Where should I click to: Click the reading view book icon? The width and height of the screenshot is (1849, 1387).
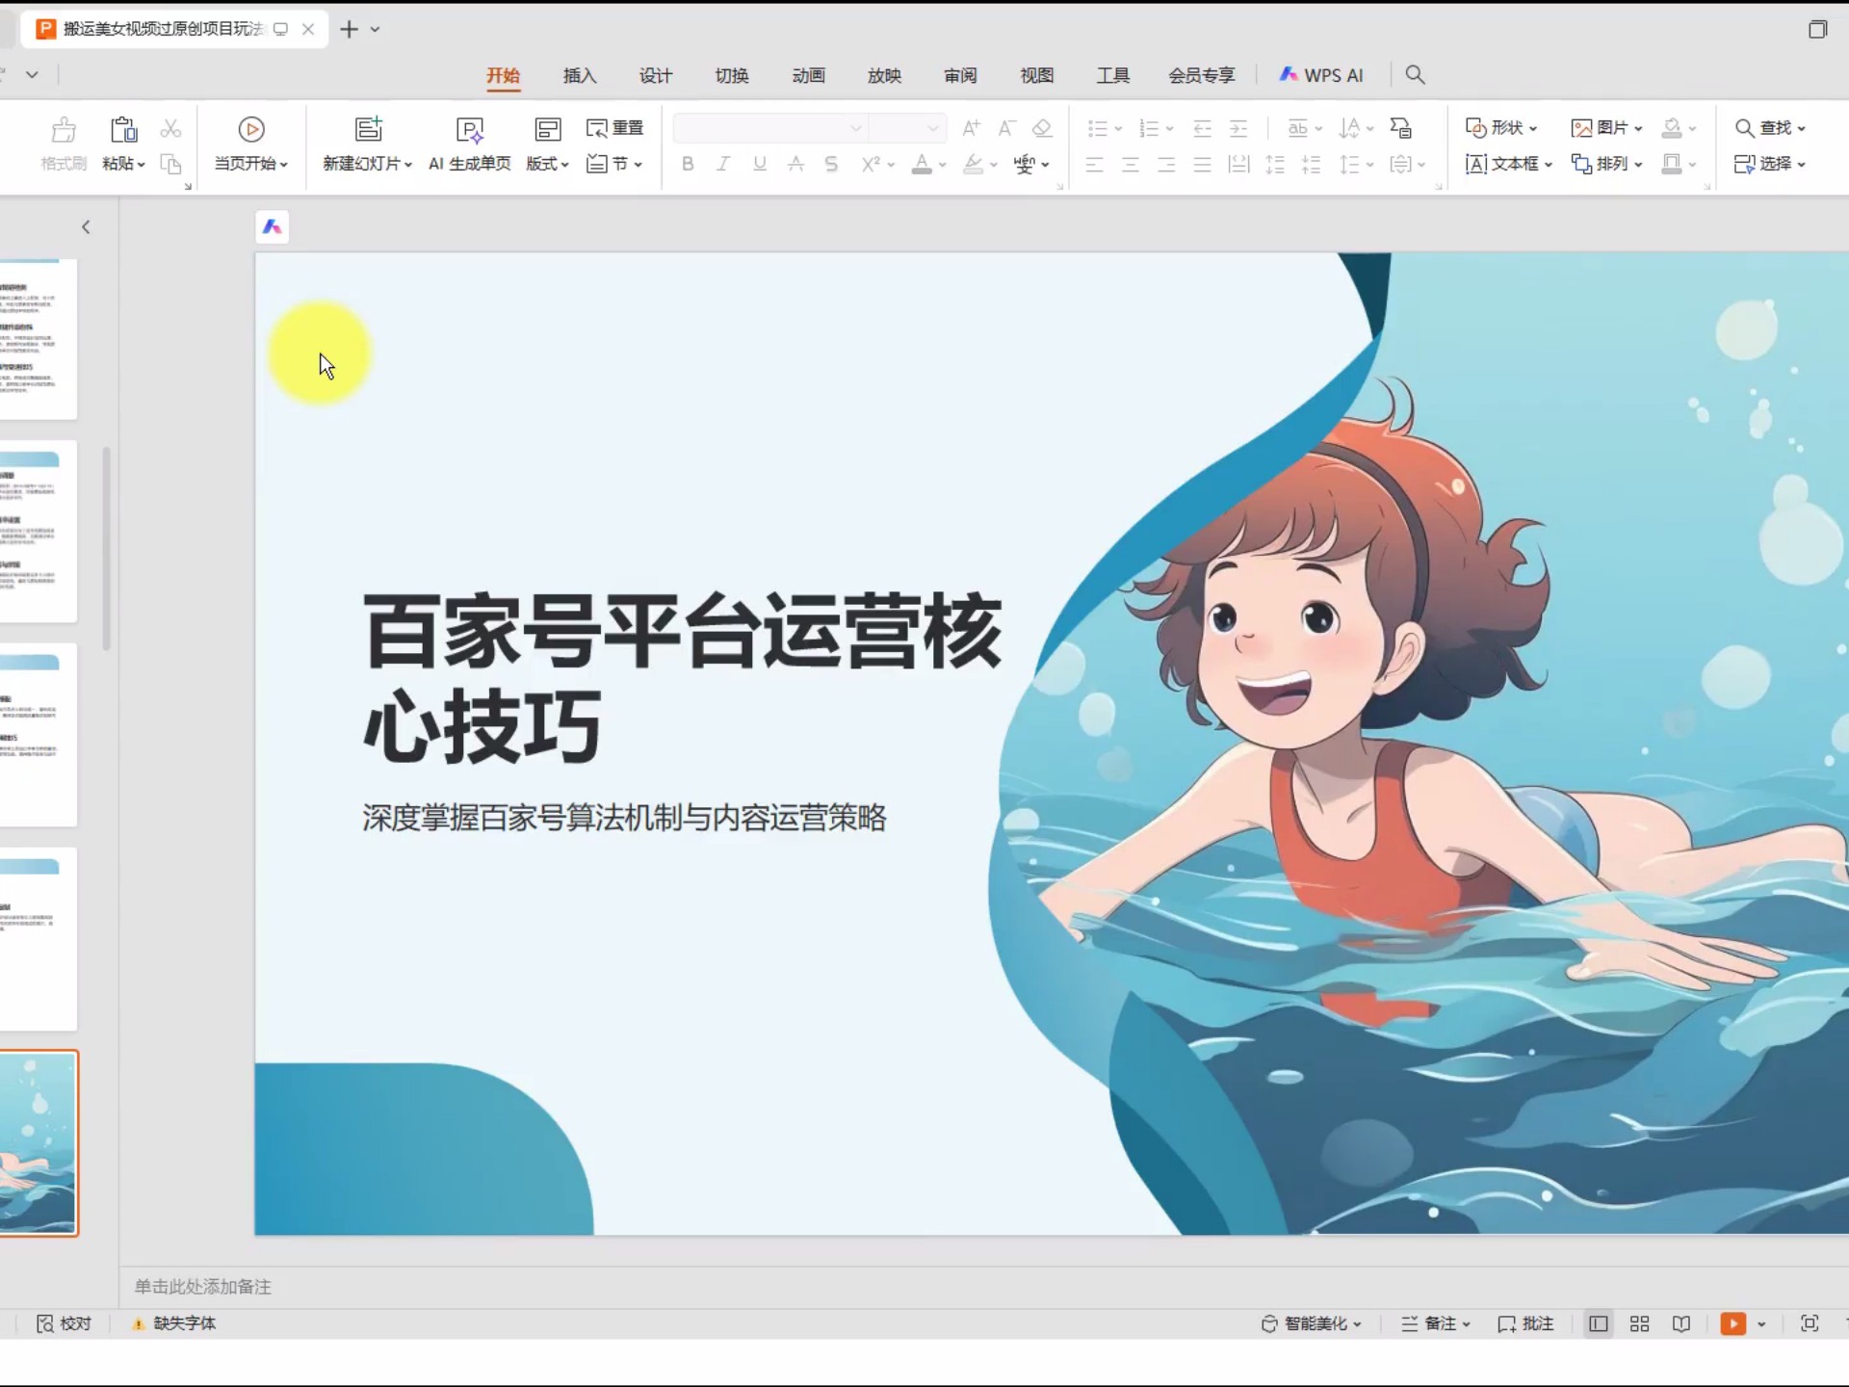(x=1681, y=1324)
